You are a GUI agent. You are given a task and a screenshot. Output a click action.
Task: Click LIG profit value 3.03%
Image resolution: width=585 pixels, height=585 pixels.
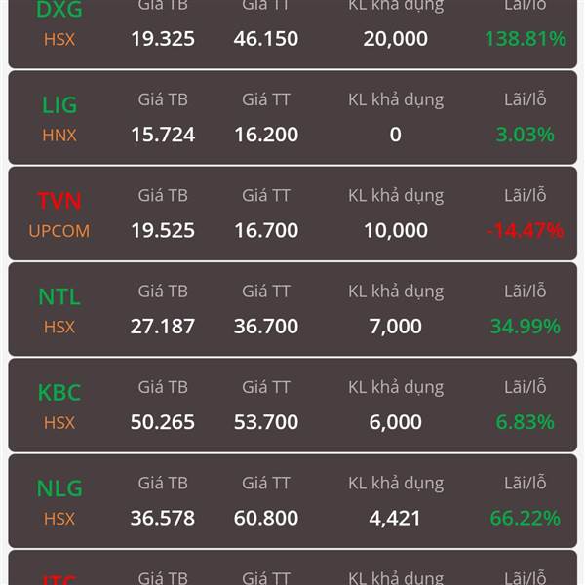pyautogui.click(x=525, y=135)
